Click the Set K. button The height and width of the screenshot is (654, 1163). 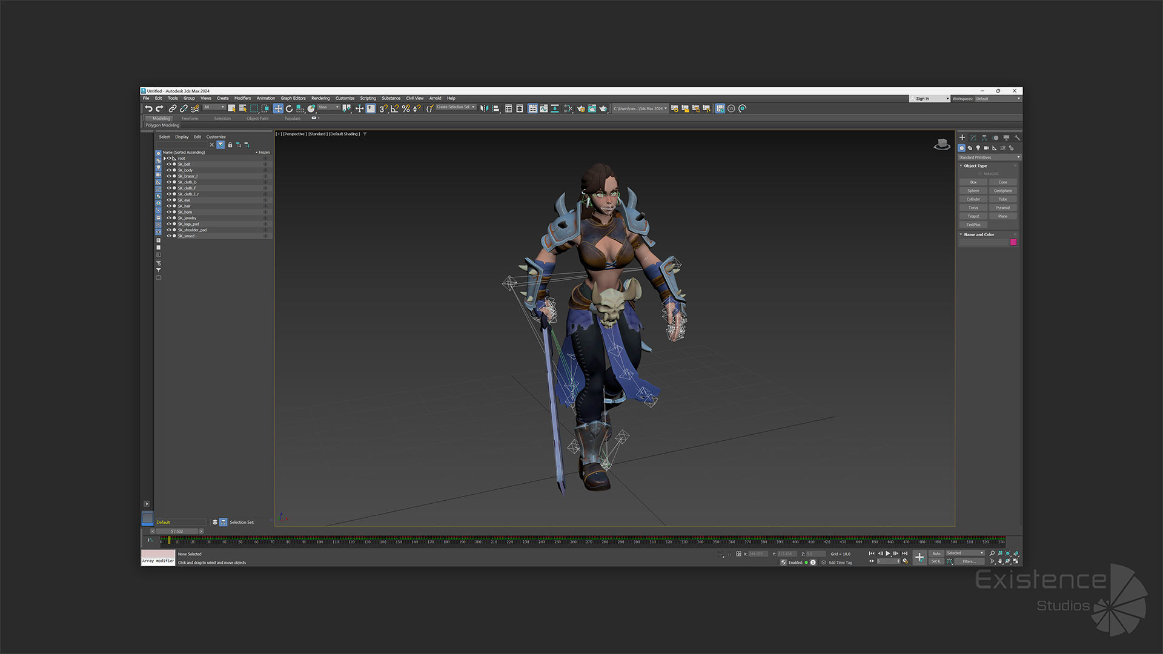click(x=936, y=561)
